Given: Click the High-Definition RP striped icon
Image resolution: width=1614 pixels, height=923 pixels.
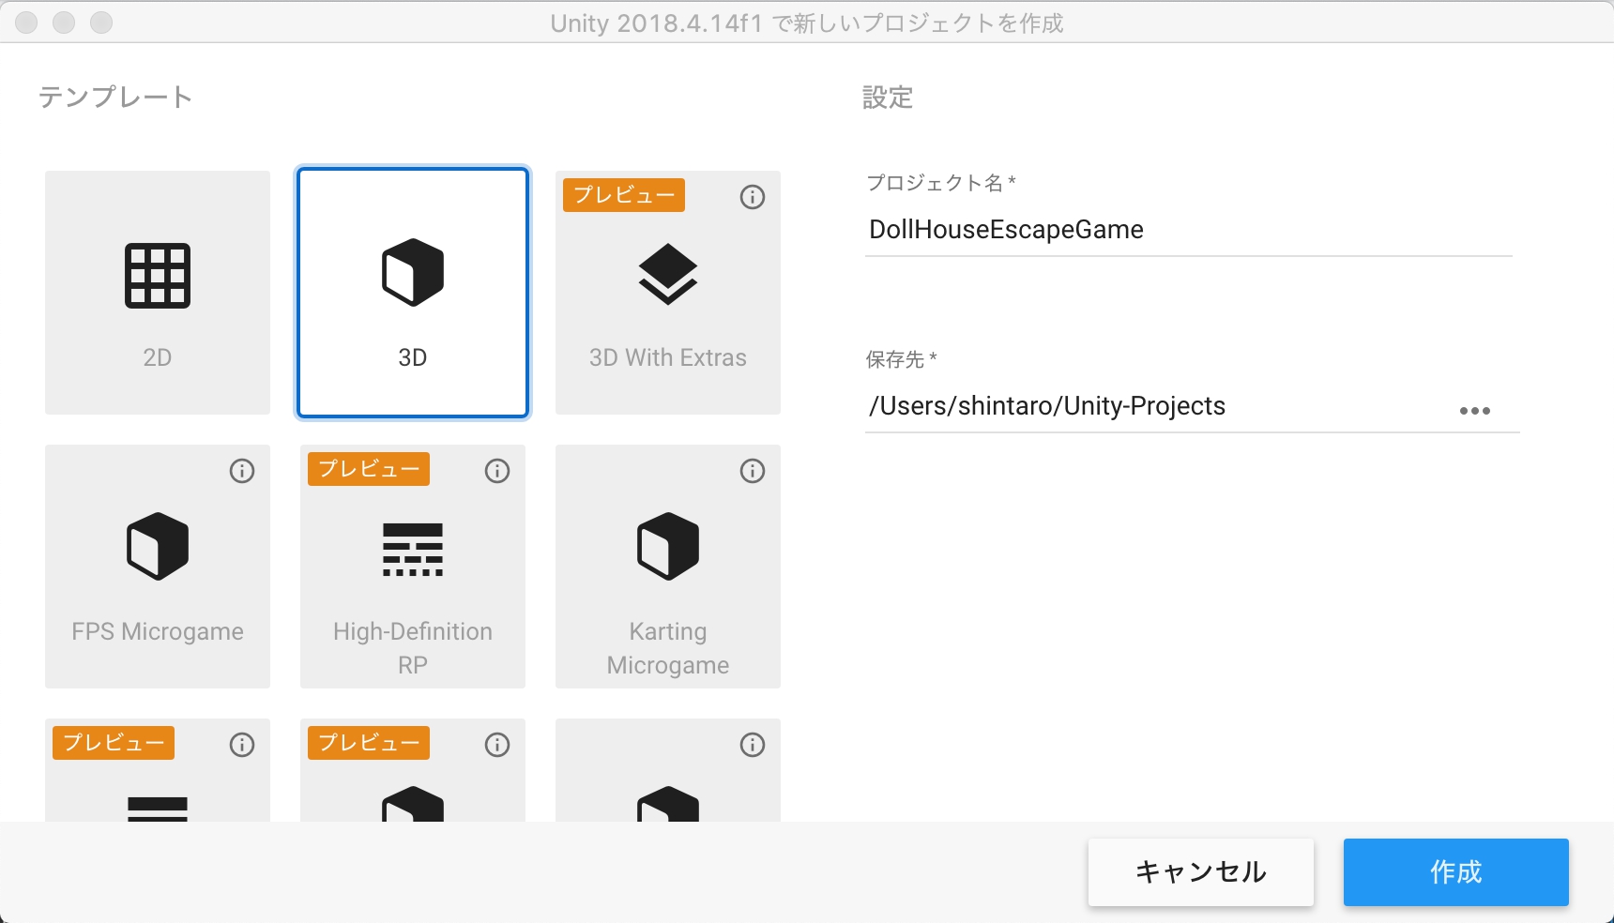Looking at the screenshot, I should tap(413, 550).
